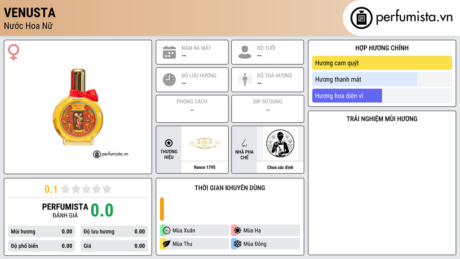This screenshot has height=259, width=460.
Task: Click the Nước Hoa Nữ subtitle
Action: [x=28, y=26]
